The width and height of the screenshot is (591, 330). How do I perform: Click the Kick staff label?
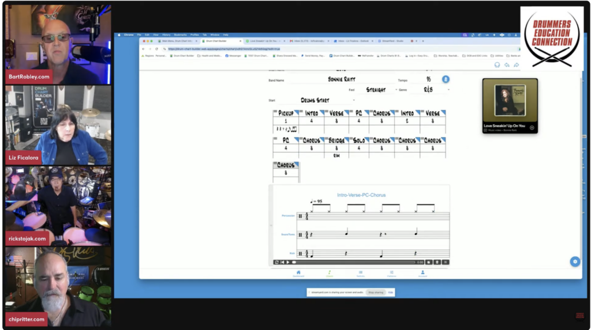(x=292, y=253)
